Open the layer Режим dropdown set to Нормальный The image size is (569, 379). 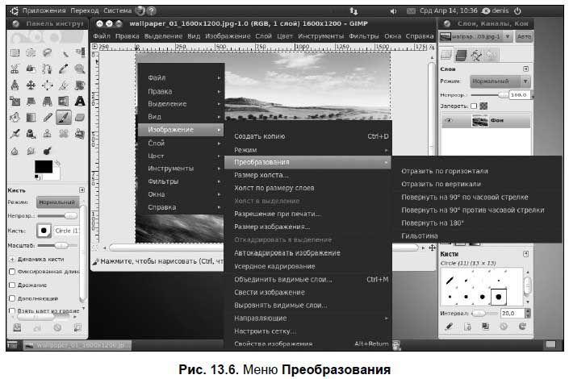point(500,81)
